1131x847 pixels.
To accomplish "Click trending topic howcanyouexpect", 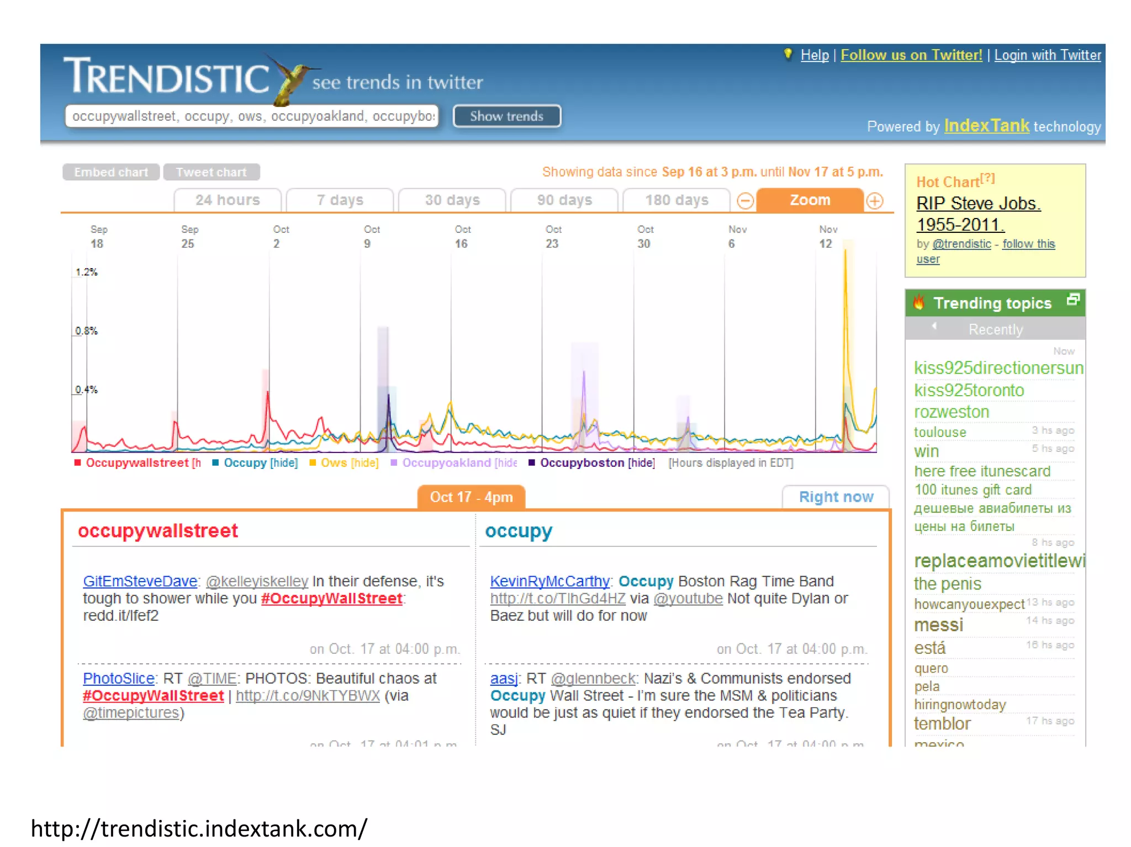I will click(x=969, y=605).
